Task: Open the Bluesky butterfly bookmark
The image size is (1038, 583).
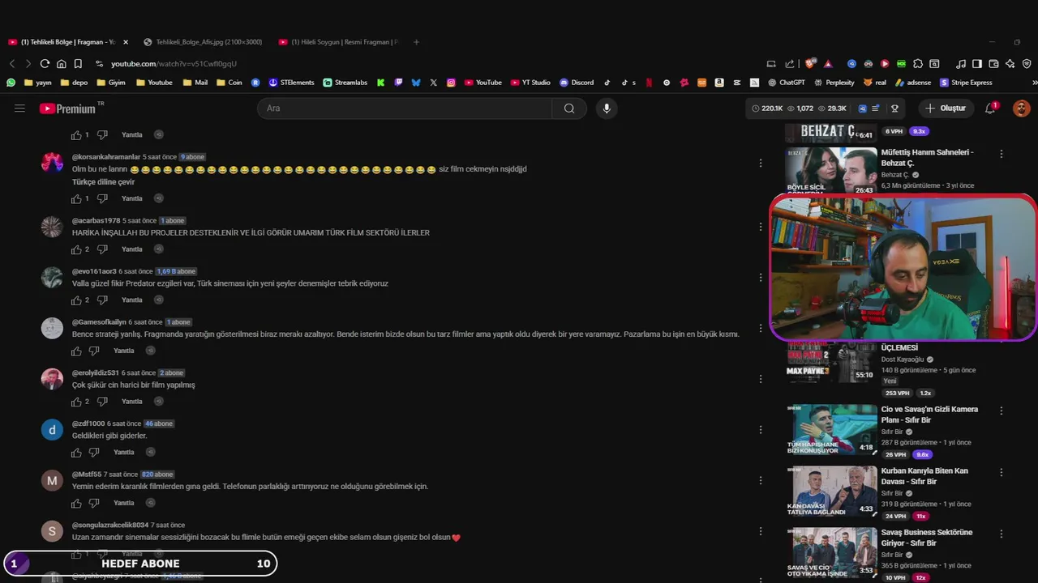Action: coord(416,83)
